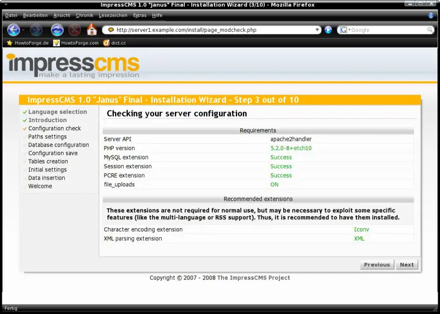Open the Lesezeichen menu
440x314 pixels.
113,15
